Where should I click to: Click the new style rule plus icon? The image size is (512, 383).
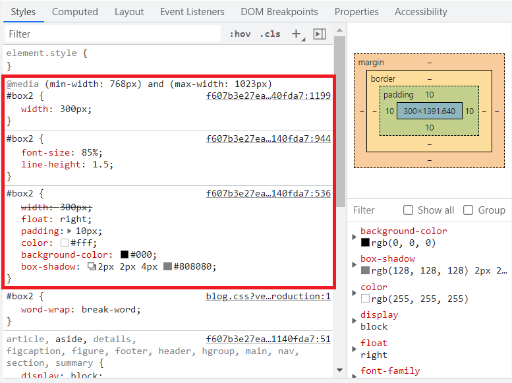tap(297, 34)
